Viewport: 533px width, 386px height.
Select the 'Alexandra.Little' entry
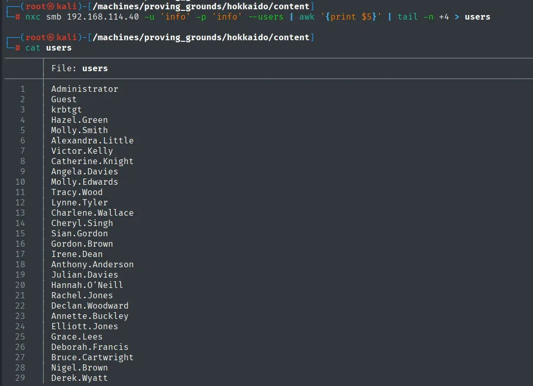(x=93, y=140)
